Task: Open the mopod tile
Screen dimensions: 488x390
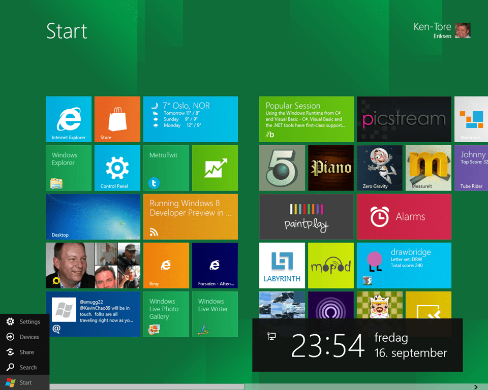Action: click(x=331, y=266)
